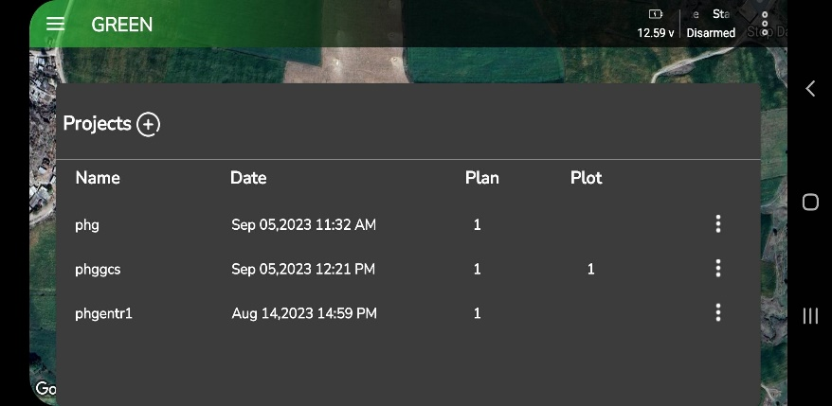The height and width of the screenshot is (406, 832).
Task: Tap the Disarmed status label
Action: pyautogui.click(x=711, y=33)
